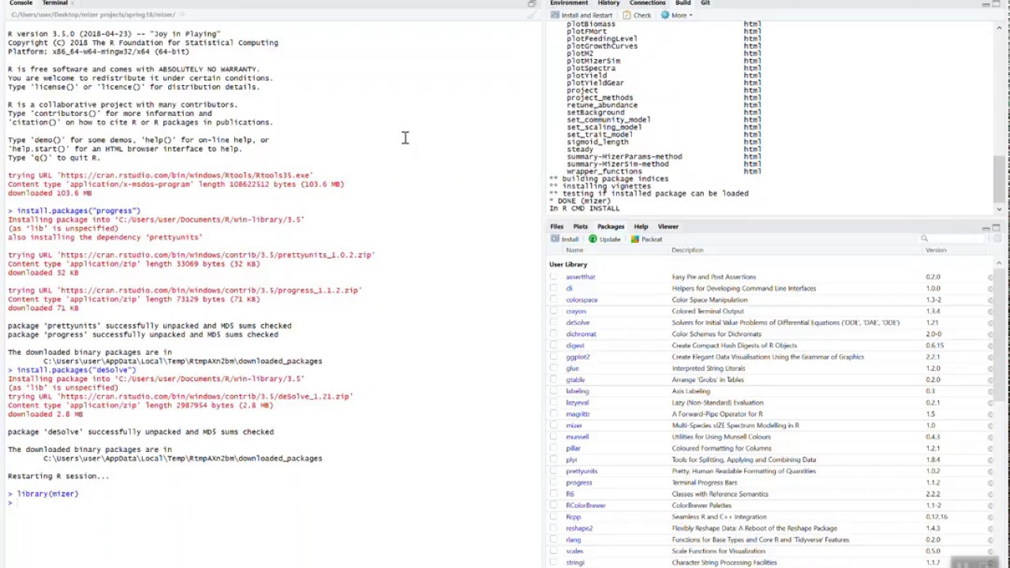This screenshot has height=568, width=1010.
Task: Tick the colorspace package checkbox
Action: (553, 300)
